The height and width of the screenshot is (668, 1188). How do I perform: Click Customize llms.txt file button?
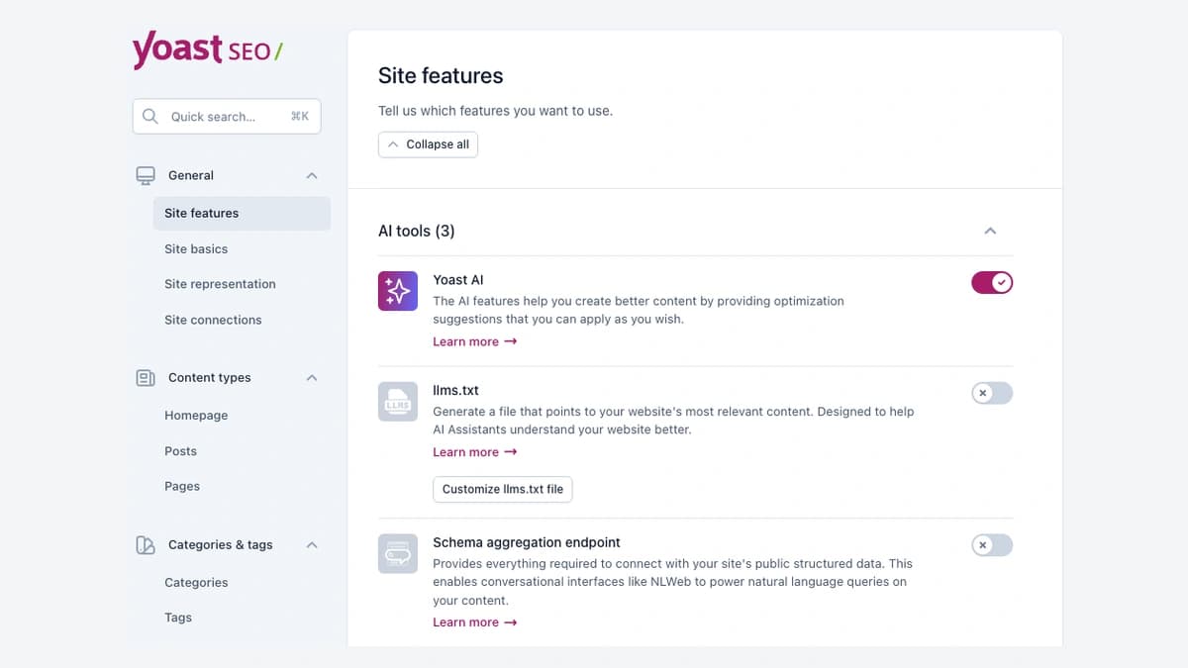click(502, 489)
